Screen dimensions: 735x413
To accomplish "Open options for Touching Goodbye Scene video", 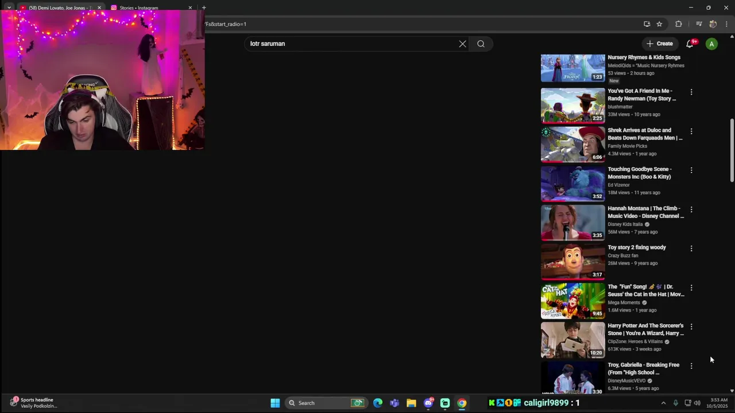I will 691,170.
